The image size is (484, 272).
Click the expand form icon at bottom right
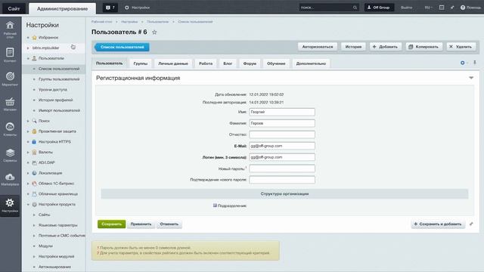[471, 224]
